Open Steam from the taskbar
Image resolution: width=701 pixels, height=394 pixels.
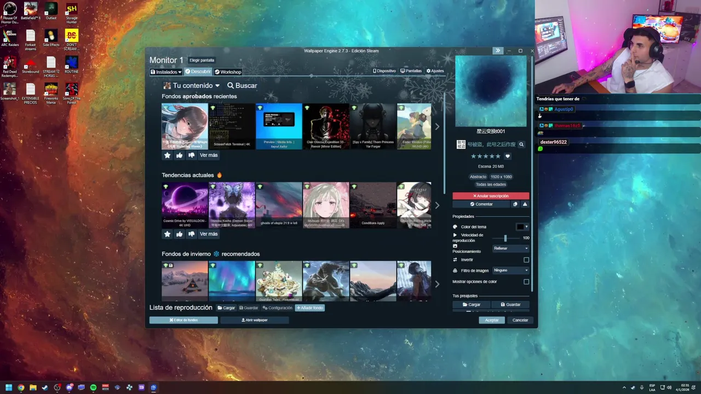click(45, 387)
